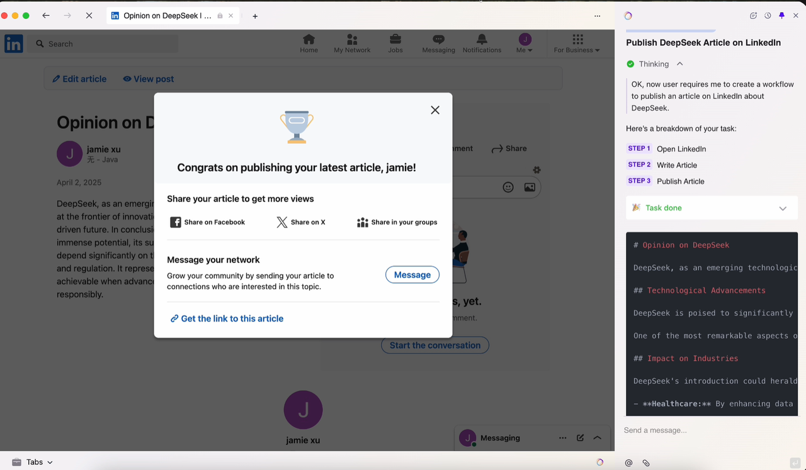Click the assistant icon in bottom bar

(600, 462)
